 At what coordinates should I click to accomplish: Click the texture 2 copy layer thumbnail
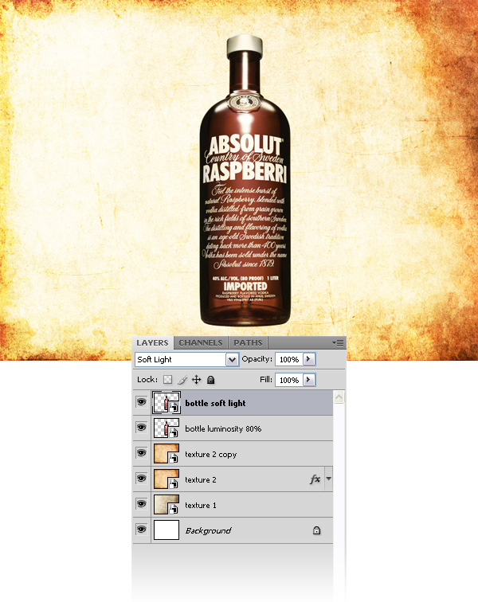point(167,453)
